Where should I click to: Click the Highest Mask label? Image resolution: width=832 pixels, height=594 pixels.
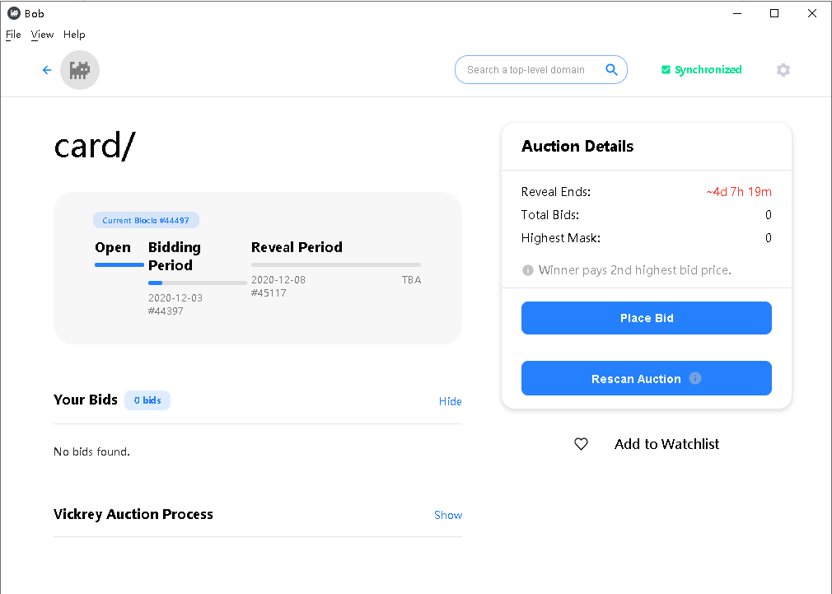click(x=561, y=238)
